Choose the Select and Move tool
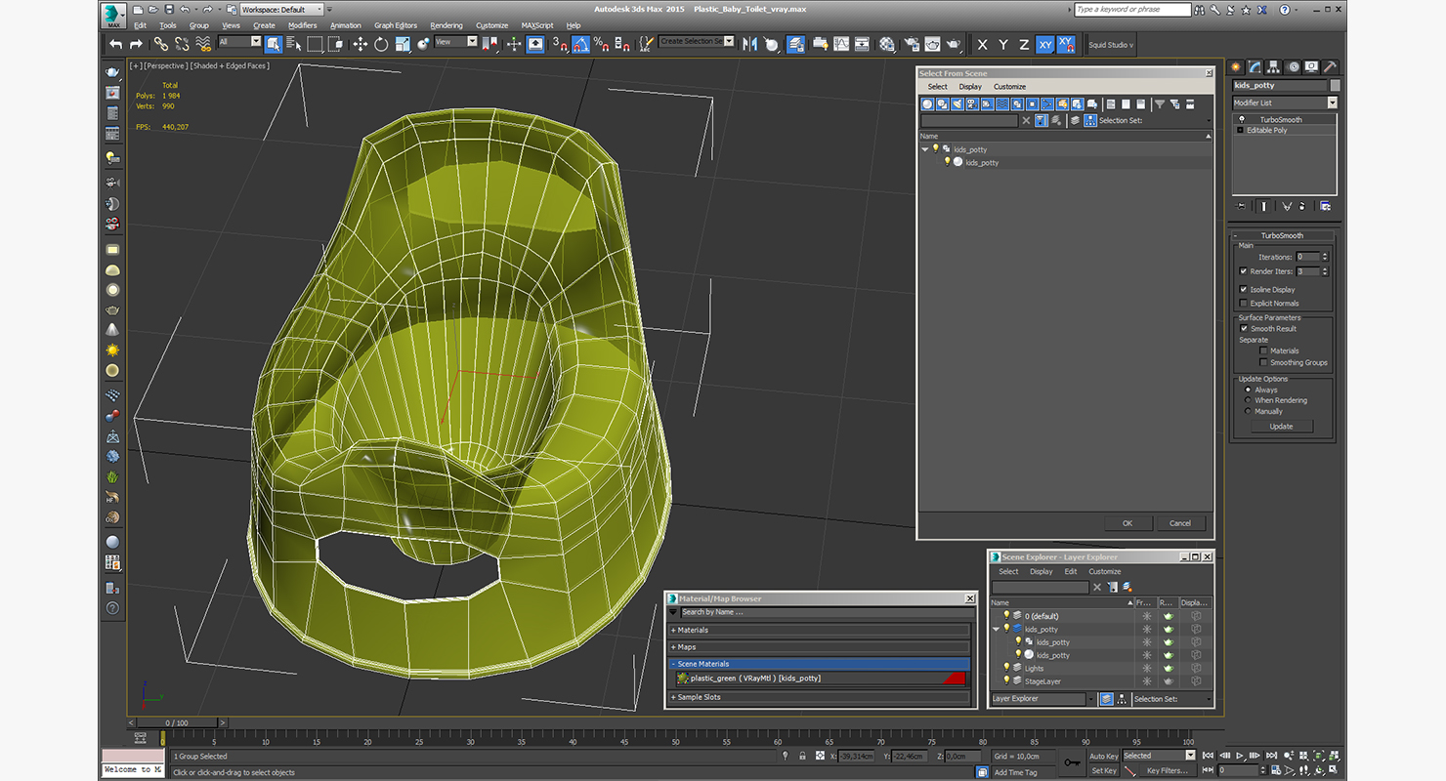The image size is (1446, 781). click(x=360, y=44)
